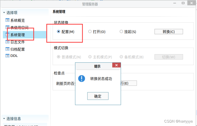Click the 系统概览 list icon
Viewport: 197px width, 126px height.
click(x=7, y=20)
